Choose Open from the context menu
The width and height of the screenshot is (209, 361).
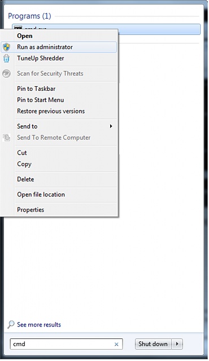pyautogui.click(x=25, y=36)
